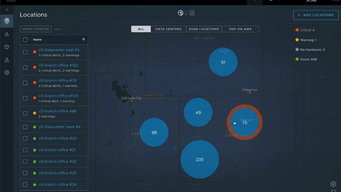Open US branch office #103 link
Image resolution: width=341 pixels, height=192 pixels.
[x=58, y=96]
